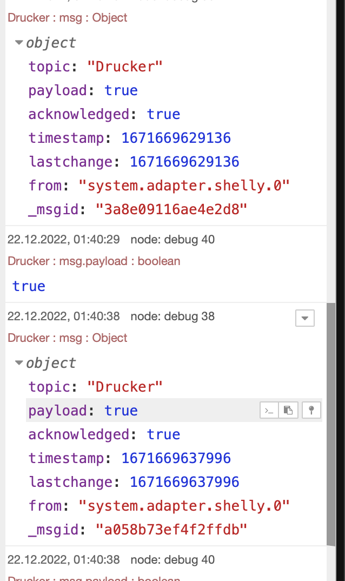Click '22.12.2022, 01:40:38' beside debug 38
This screenshot has width=345, height=581.
tap(64, 316)
